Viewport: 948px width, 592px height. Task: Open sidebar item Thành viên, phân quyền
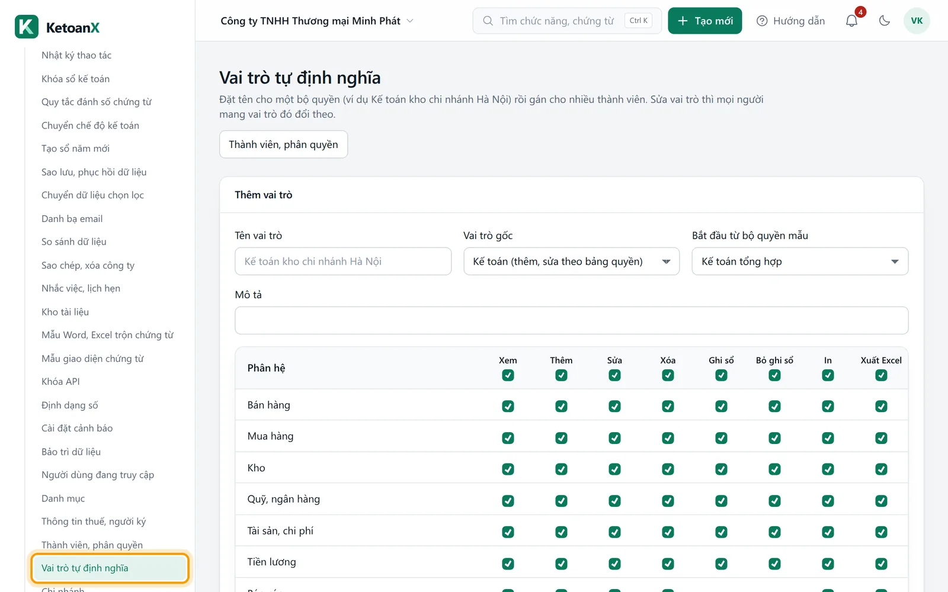click(x=92, y=545)
